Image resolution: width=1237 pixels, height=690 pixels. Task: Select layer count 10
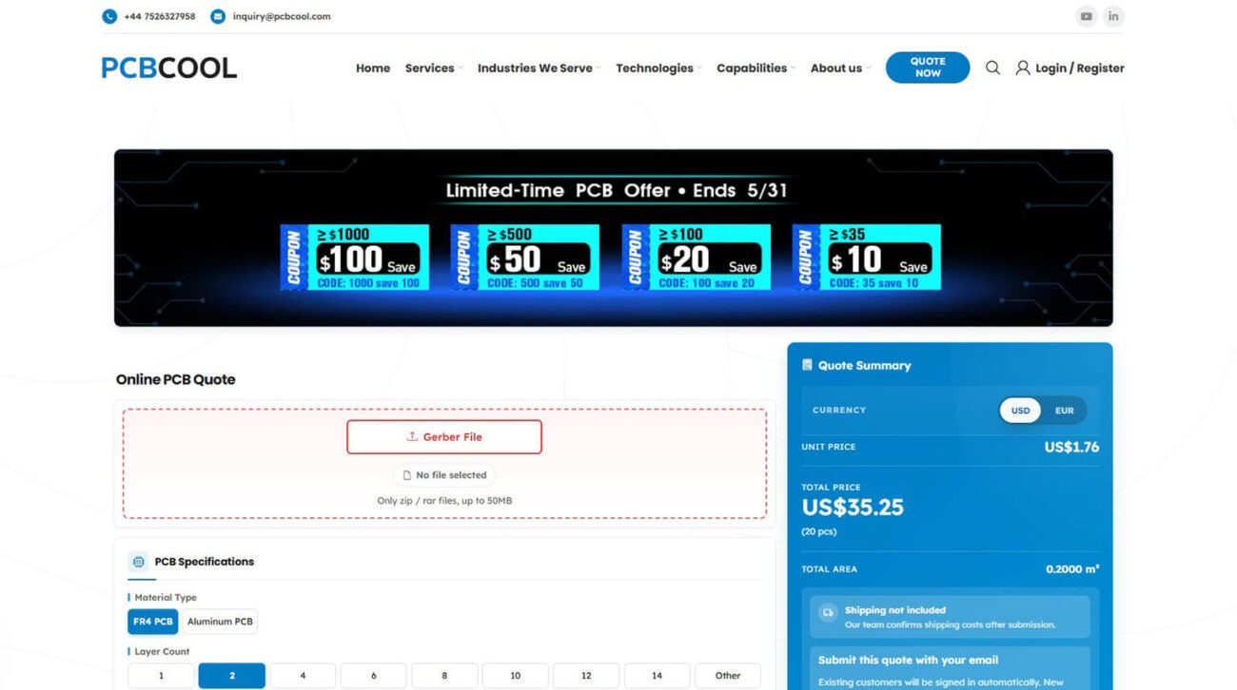(515, 676)
